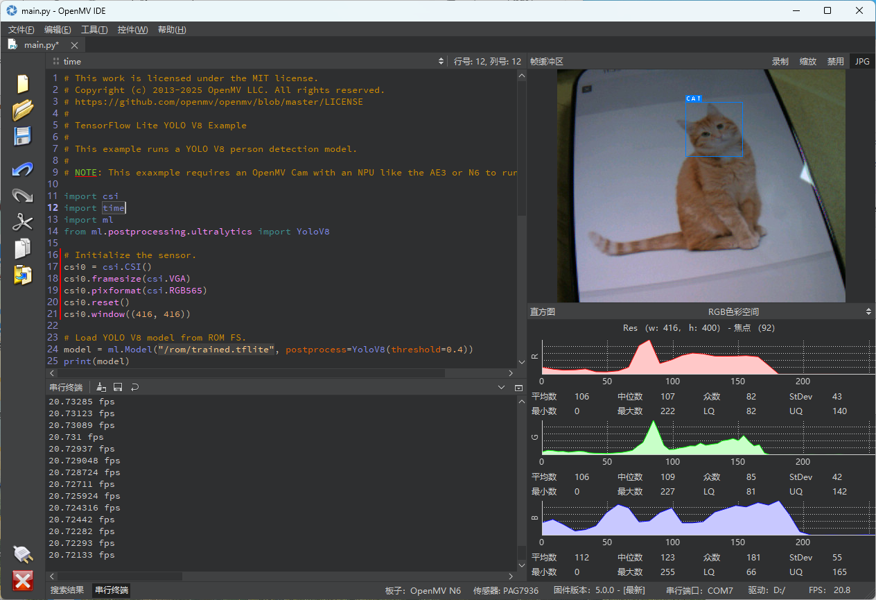Click the 驱动: D:/ drive label in status bar
The height and width of the screenshot is (600, 876).
click(767, 590)
